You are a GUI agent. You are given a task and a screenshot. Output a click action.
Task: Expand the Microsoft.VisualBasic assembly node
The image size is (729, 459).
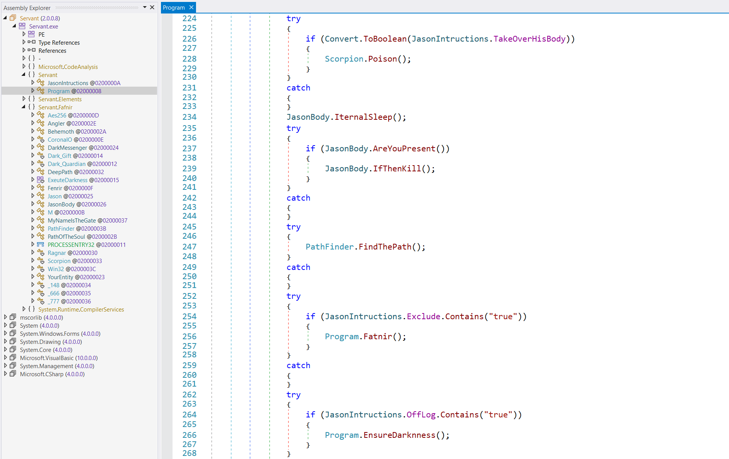pos(5,357)
